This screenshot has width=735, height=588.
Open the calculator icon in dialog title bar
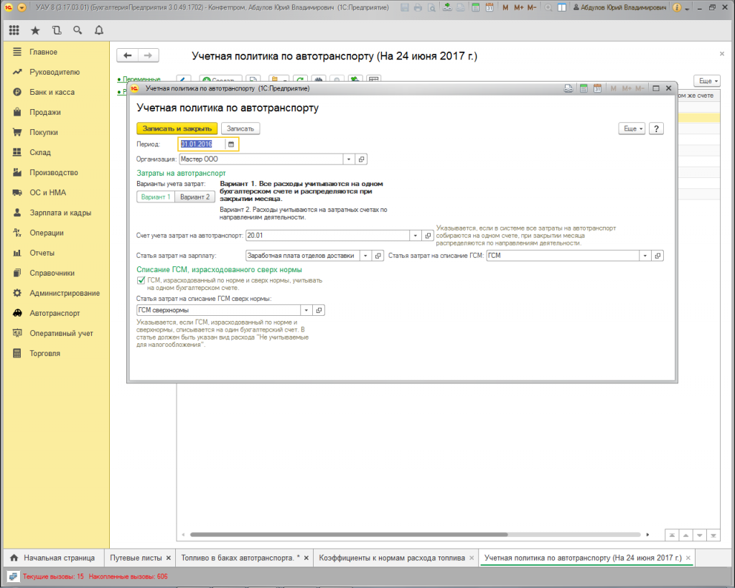(584, 88)
